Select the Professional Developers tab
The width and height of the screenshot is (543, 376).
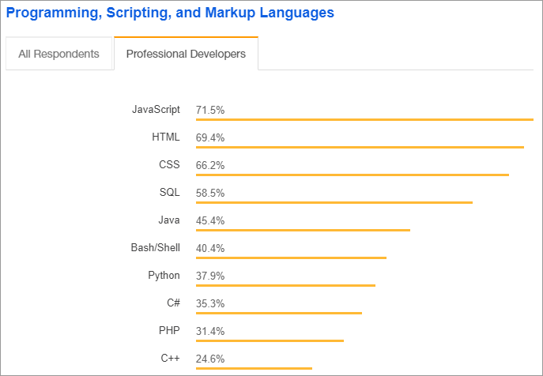tap(186, 55)
